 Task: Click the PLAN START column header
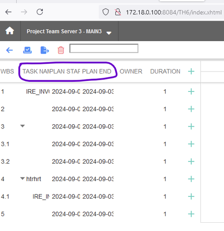[x=65, y=72]
